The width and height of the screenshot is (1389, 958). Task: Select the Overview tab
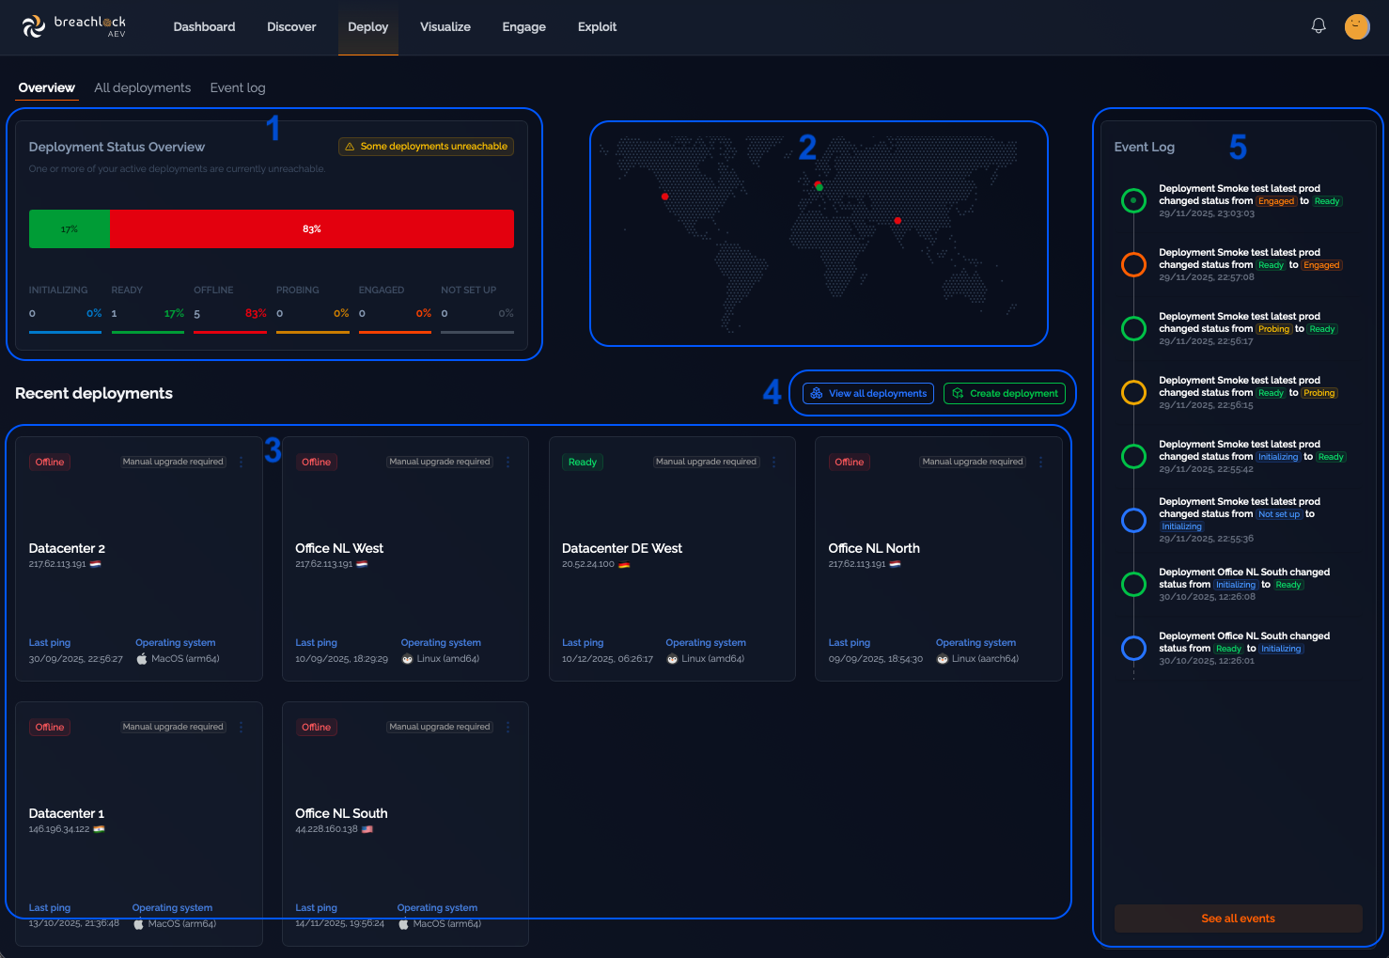tap(47, 87)
